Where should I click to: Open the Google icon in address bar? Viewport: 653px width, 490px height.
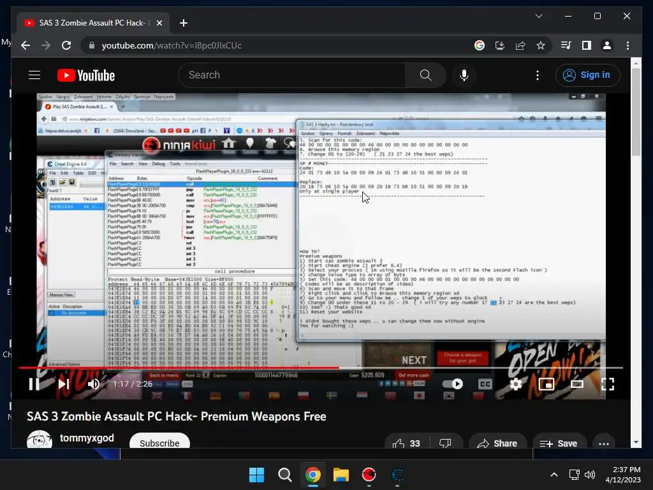tap(480, 45)
